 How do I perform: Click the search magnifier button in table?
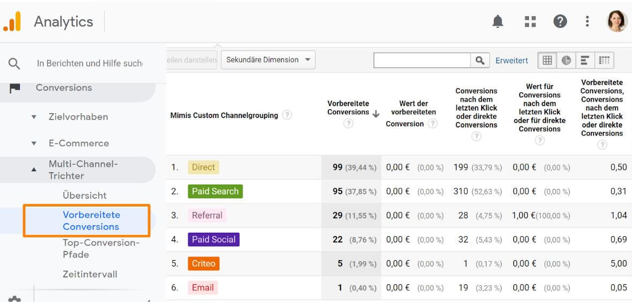coord(480,61)
